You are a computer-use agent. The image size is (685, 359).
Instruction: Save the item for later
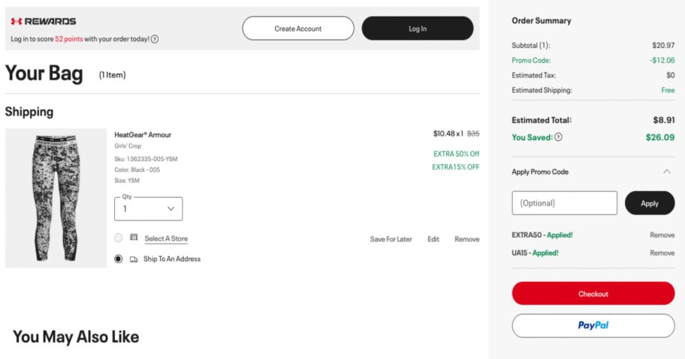click(391, 239)
